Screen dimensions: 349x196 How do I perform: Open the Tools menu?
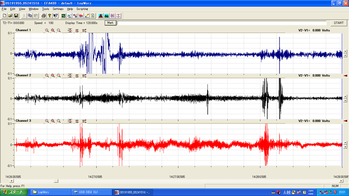pyautogui.click(x=46, y=9)
